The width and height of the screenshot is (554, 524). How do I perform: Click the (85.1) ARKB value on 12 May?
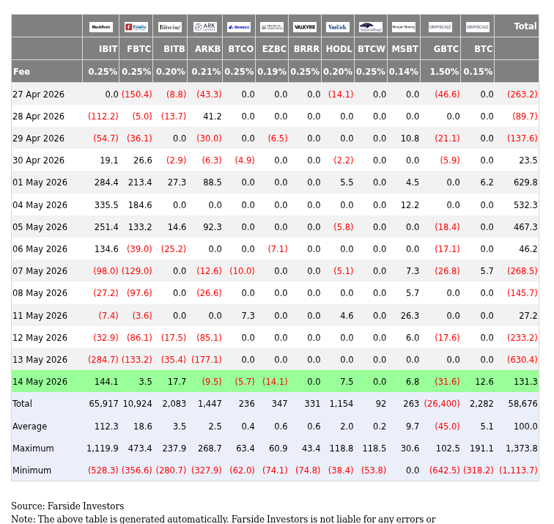tap(209, 337)
